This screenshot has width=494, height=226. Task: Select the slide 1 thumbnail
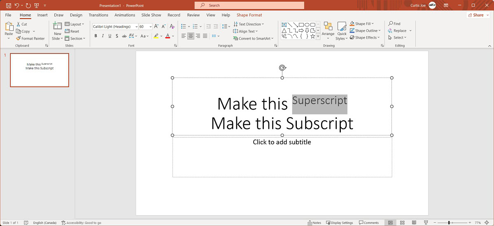click(40, 70)
